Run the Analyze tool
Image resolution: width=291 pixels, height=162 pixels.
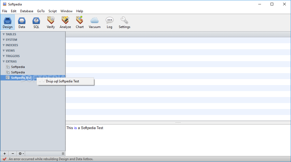coord(65,22)
